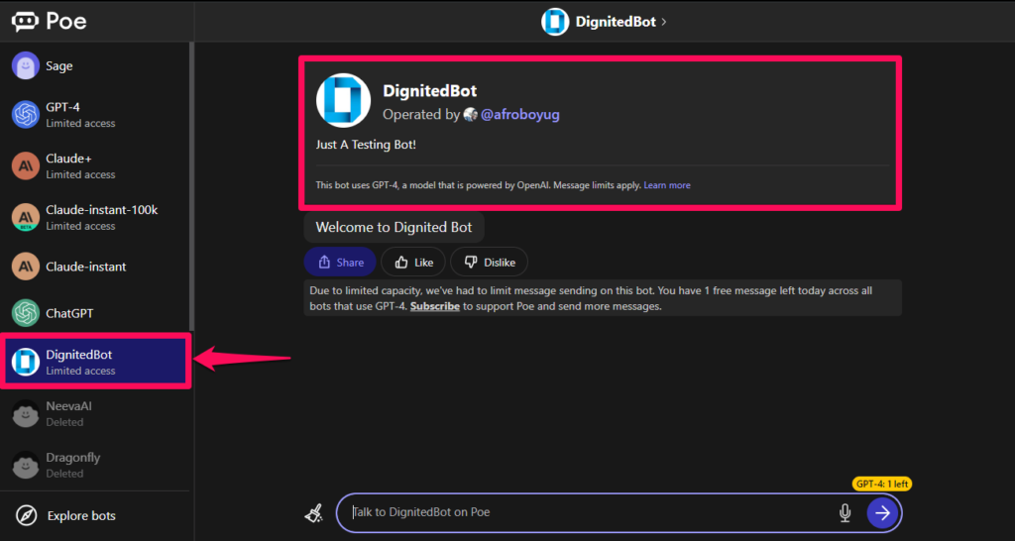Click Claude-instant label in sidebar
The height and width of the screenshot is (541, 1015).
pos(86,267)
